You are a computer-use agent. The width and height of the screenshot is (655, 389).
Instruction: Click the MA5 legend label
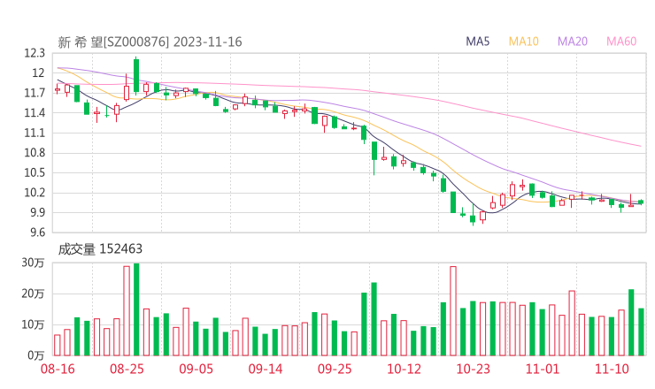click(477, 42)
